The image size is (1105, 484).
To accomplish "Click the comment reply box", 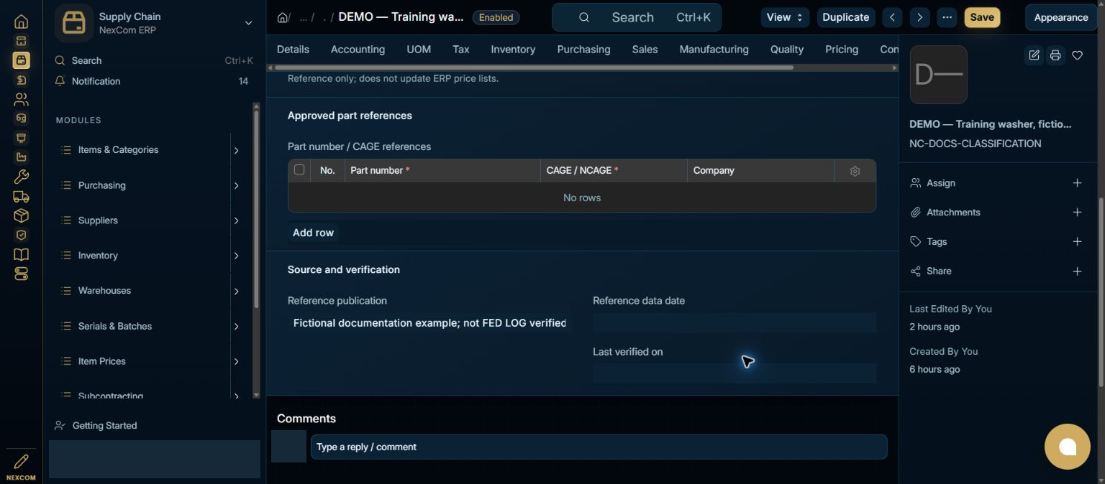I will 599,447.
